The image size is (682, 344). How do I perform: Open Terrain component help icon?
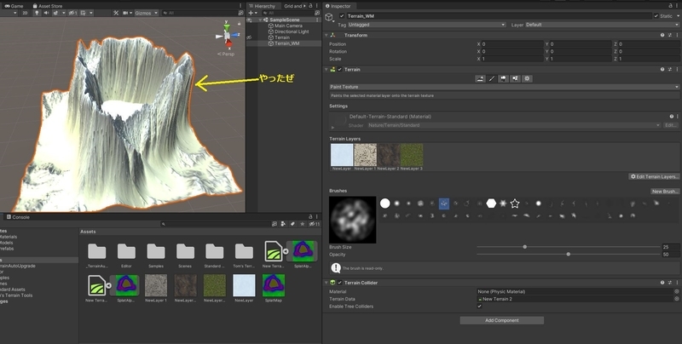[662, 69]
